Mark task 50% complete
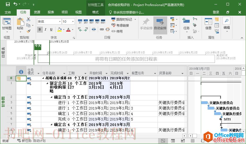The width and height of the screenshot is (246, 144). click(x=92, y=21)
